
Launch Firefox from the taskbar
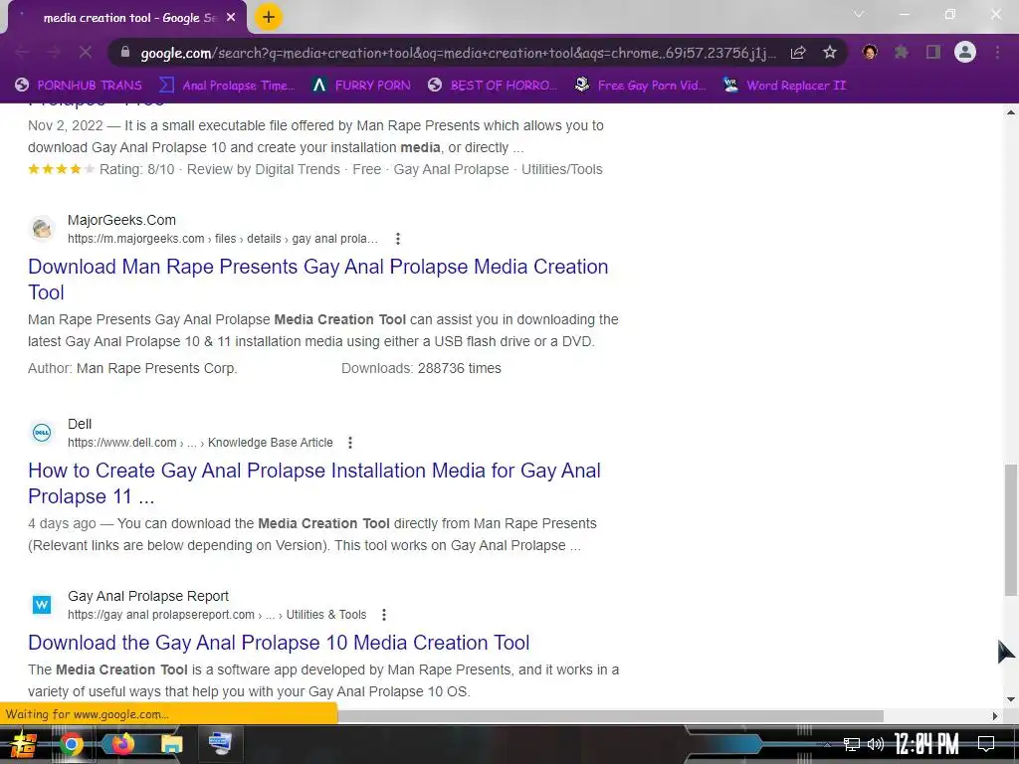click(x=121, y=744)
